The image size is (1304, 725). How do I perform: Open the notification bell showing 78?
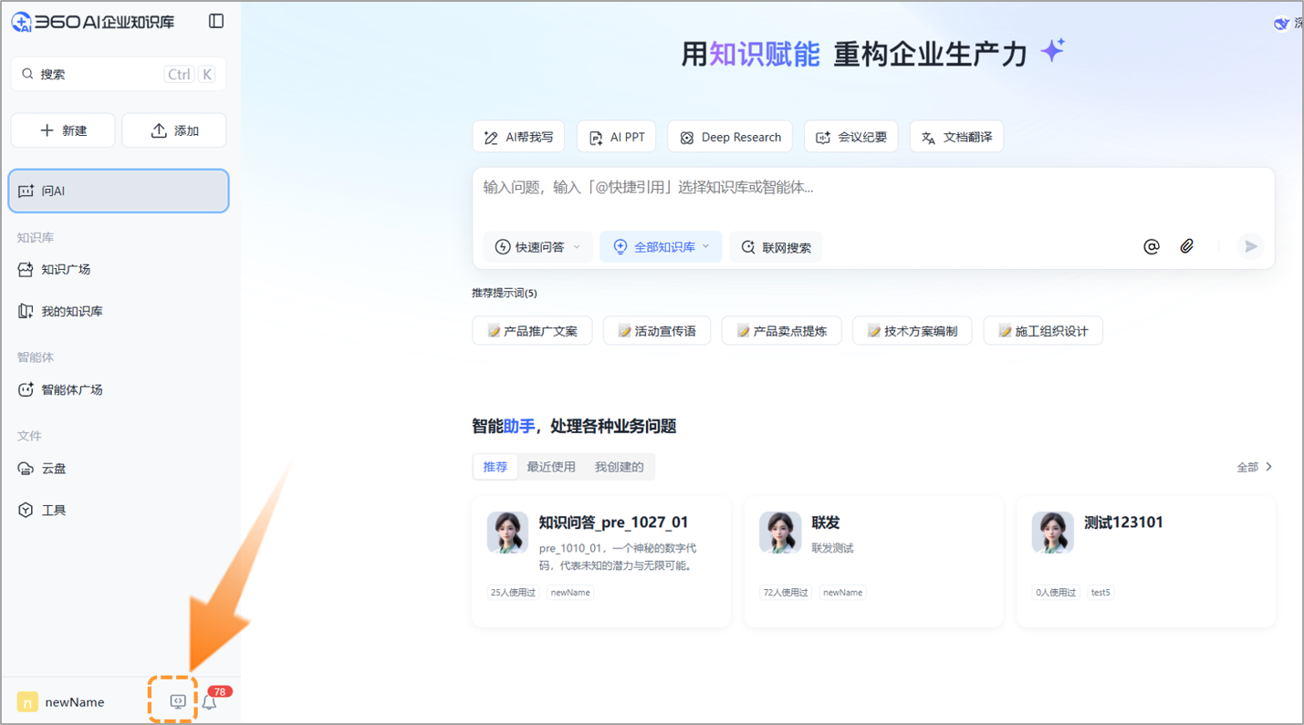click(x=208, y=701)
